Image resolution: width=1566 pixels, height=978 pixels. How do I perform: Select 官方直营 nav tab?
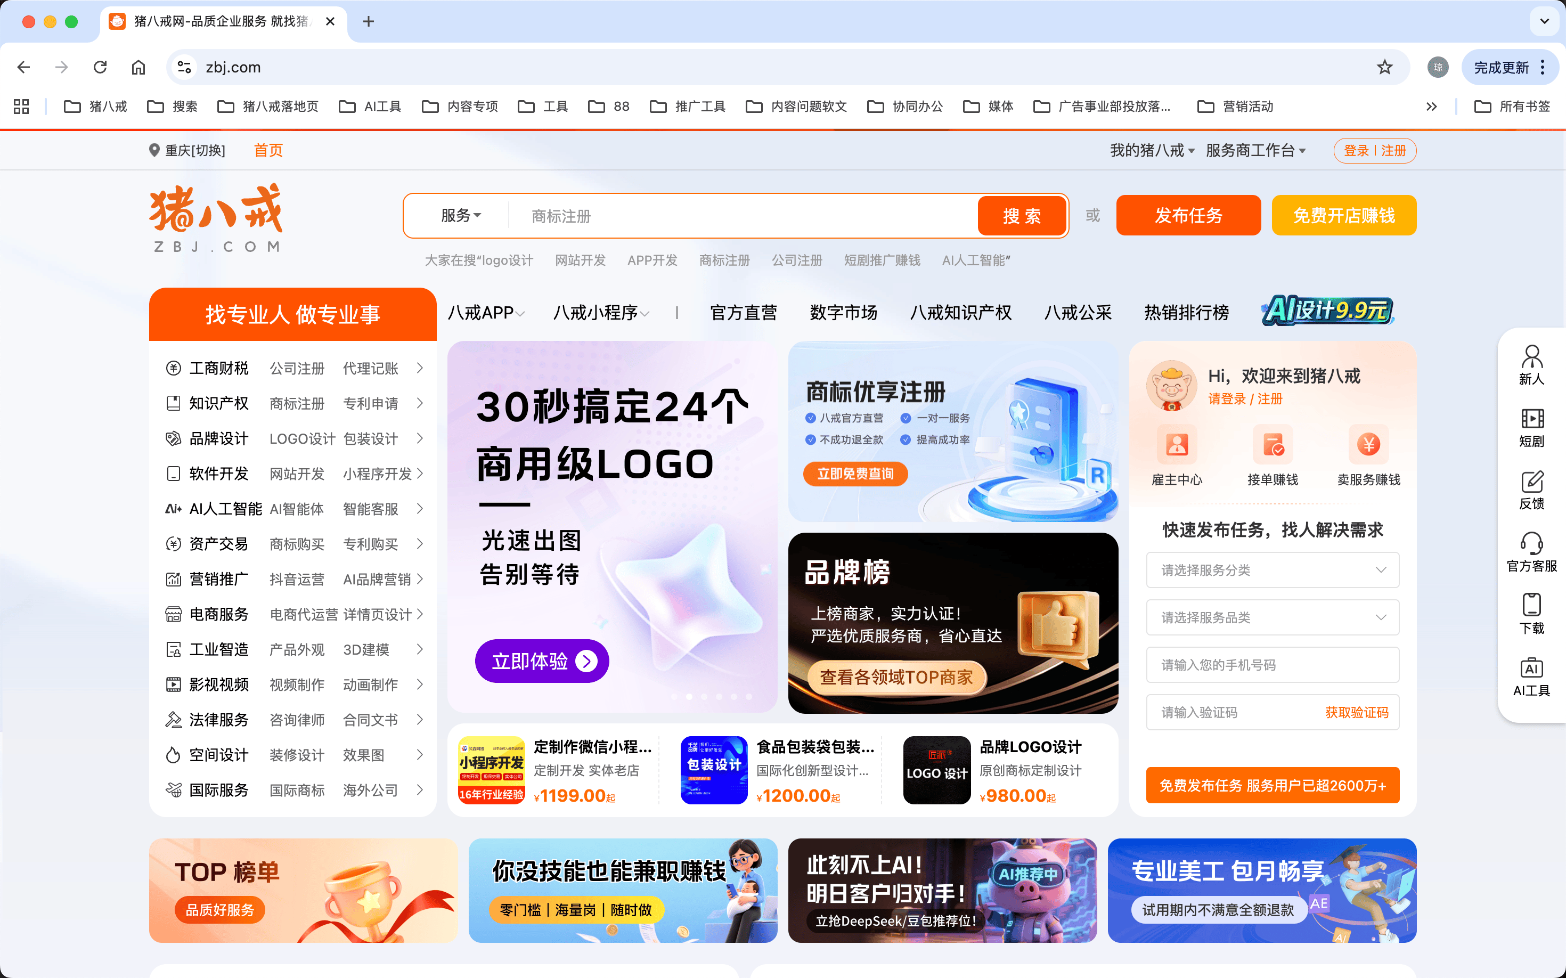coord(743,313)
